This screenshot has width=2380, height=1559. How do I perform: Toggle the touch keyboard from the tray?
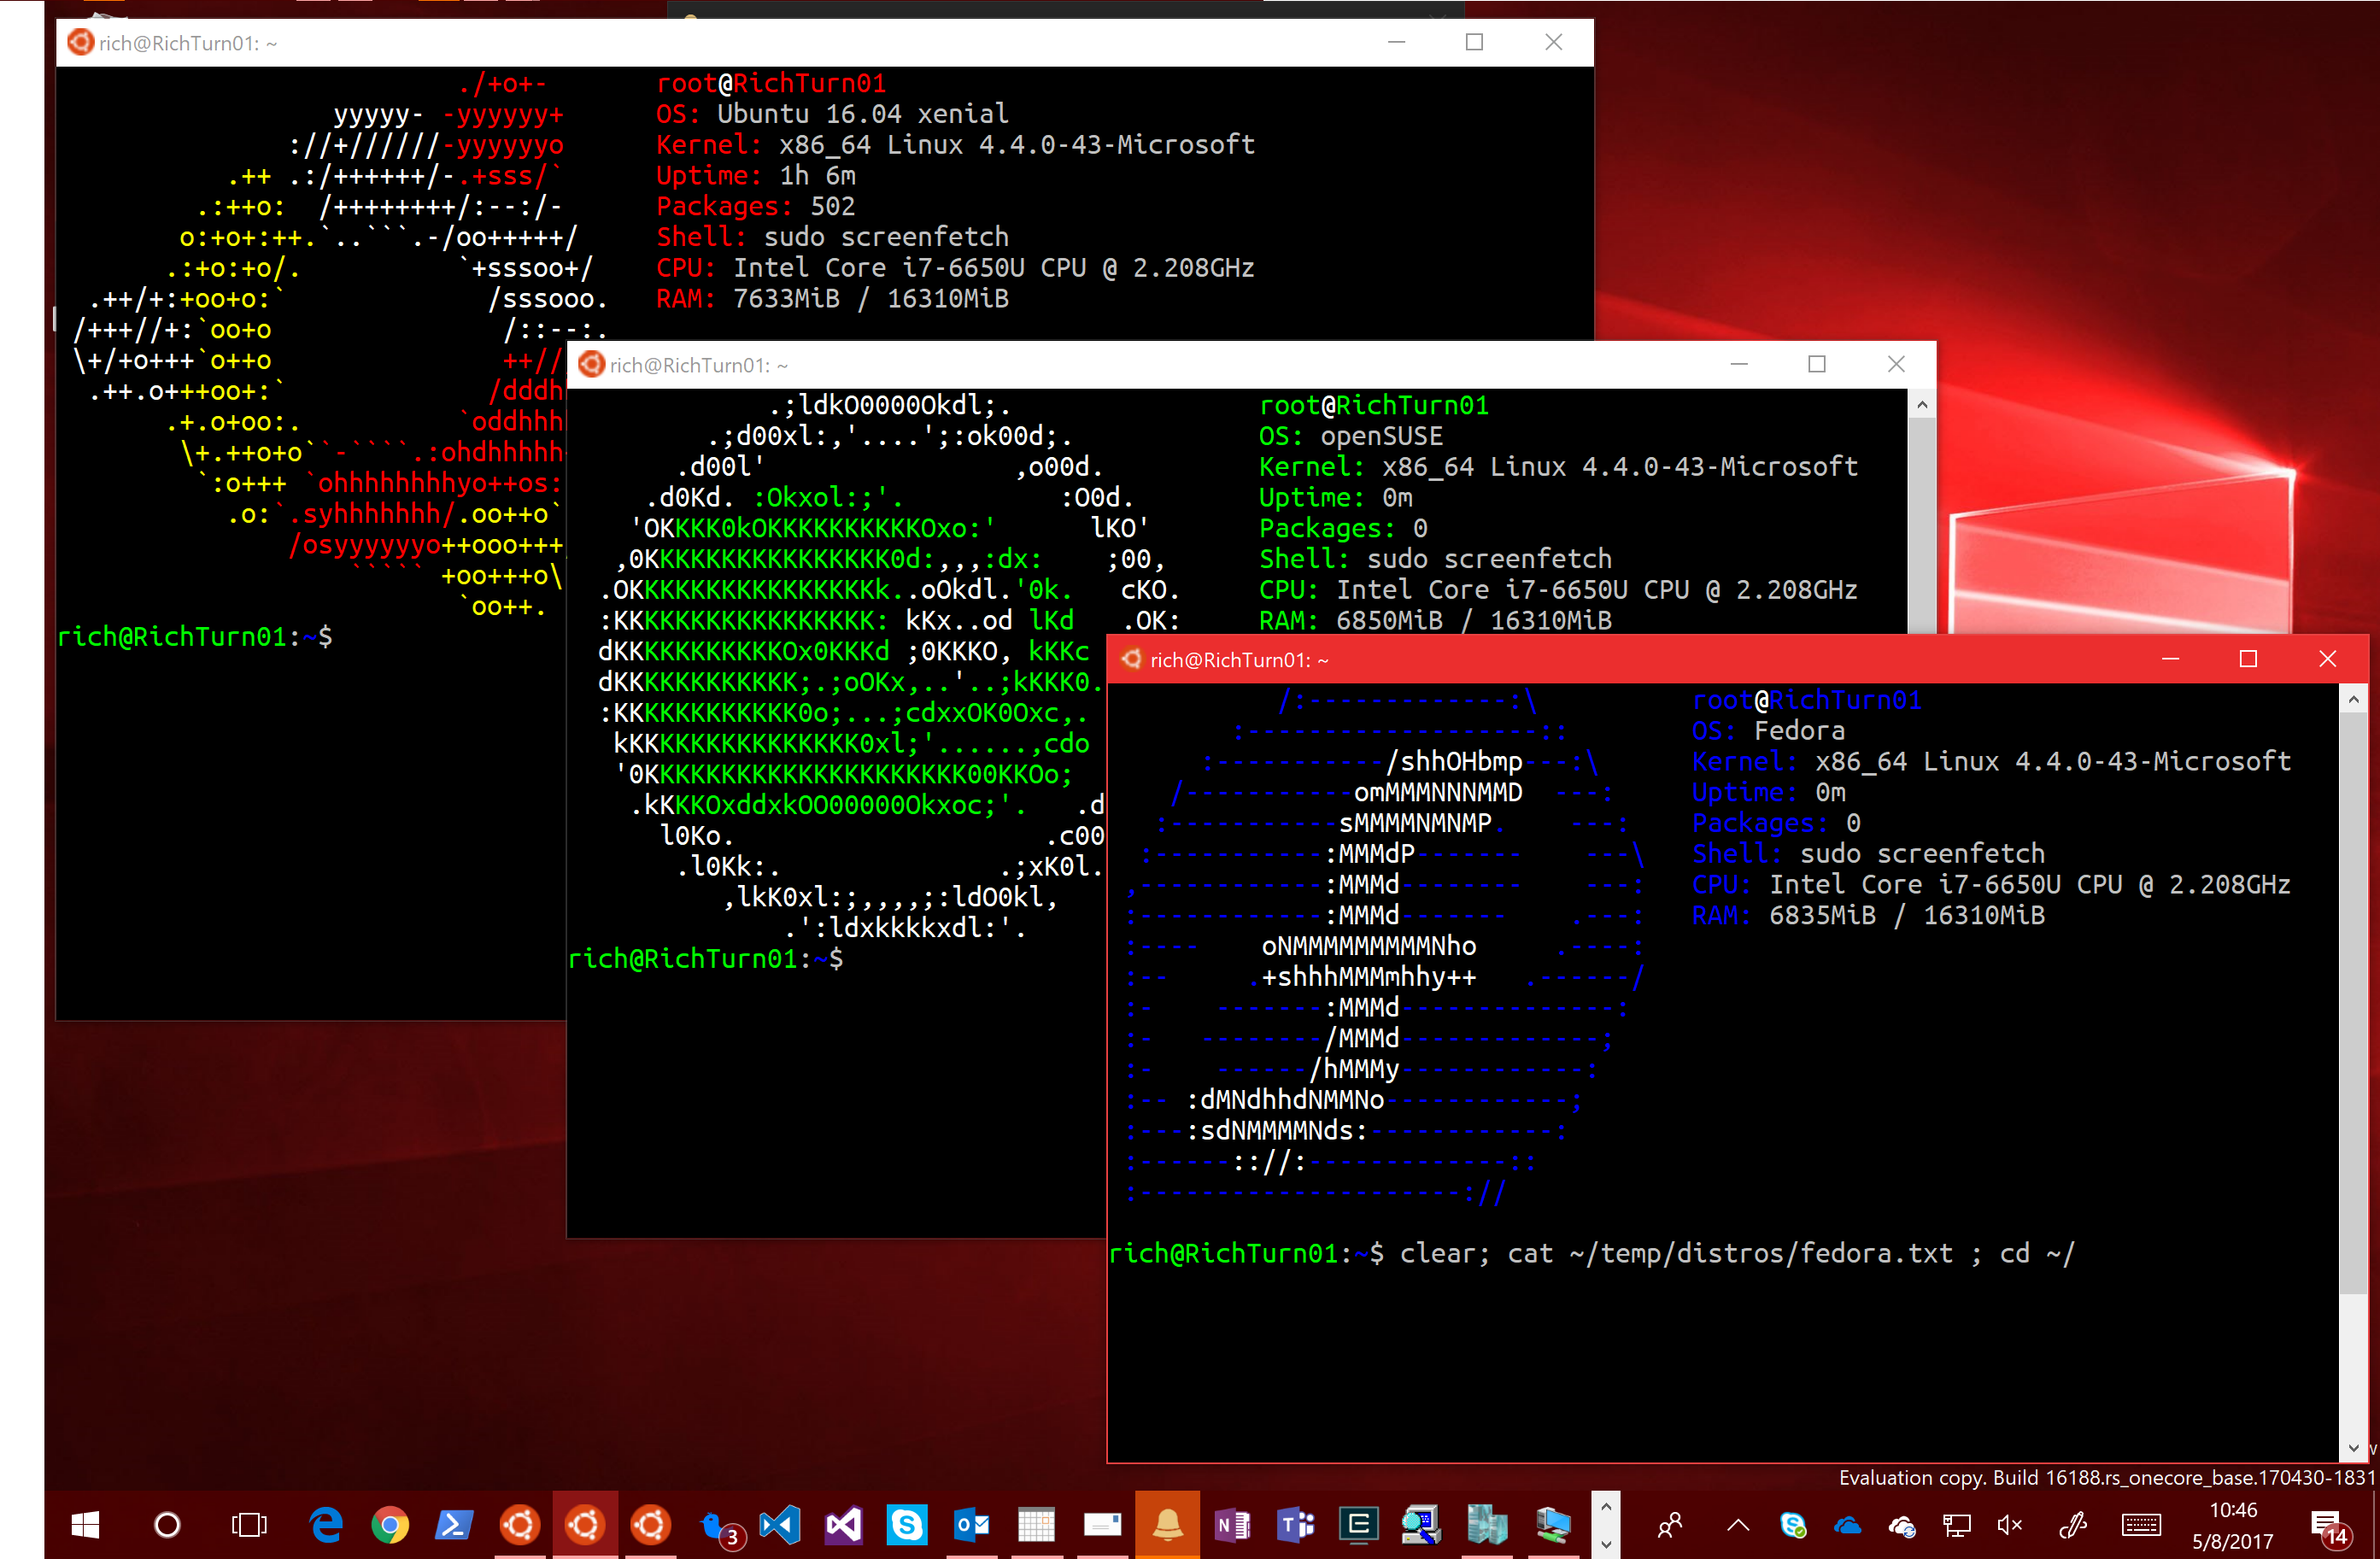[2142, 1525]
